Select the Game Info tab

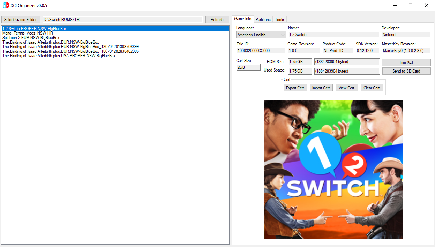click(x=243, y=19)
